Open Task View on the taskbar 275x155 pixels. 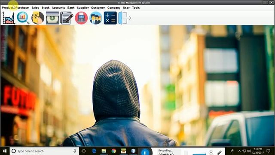(84, 151)
